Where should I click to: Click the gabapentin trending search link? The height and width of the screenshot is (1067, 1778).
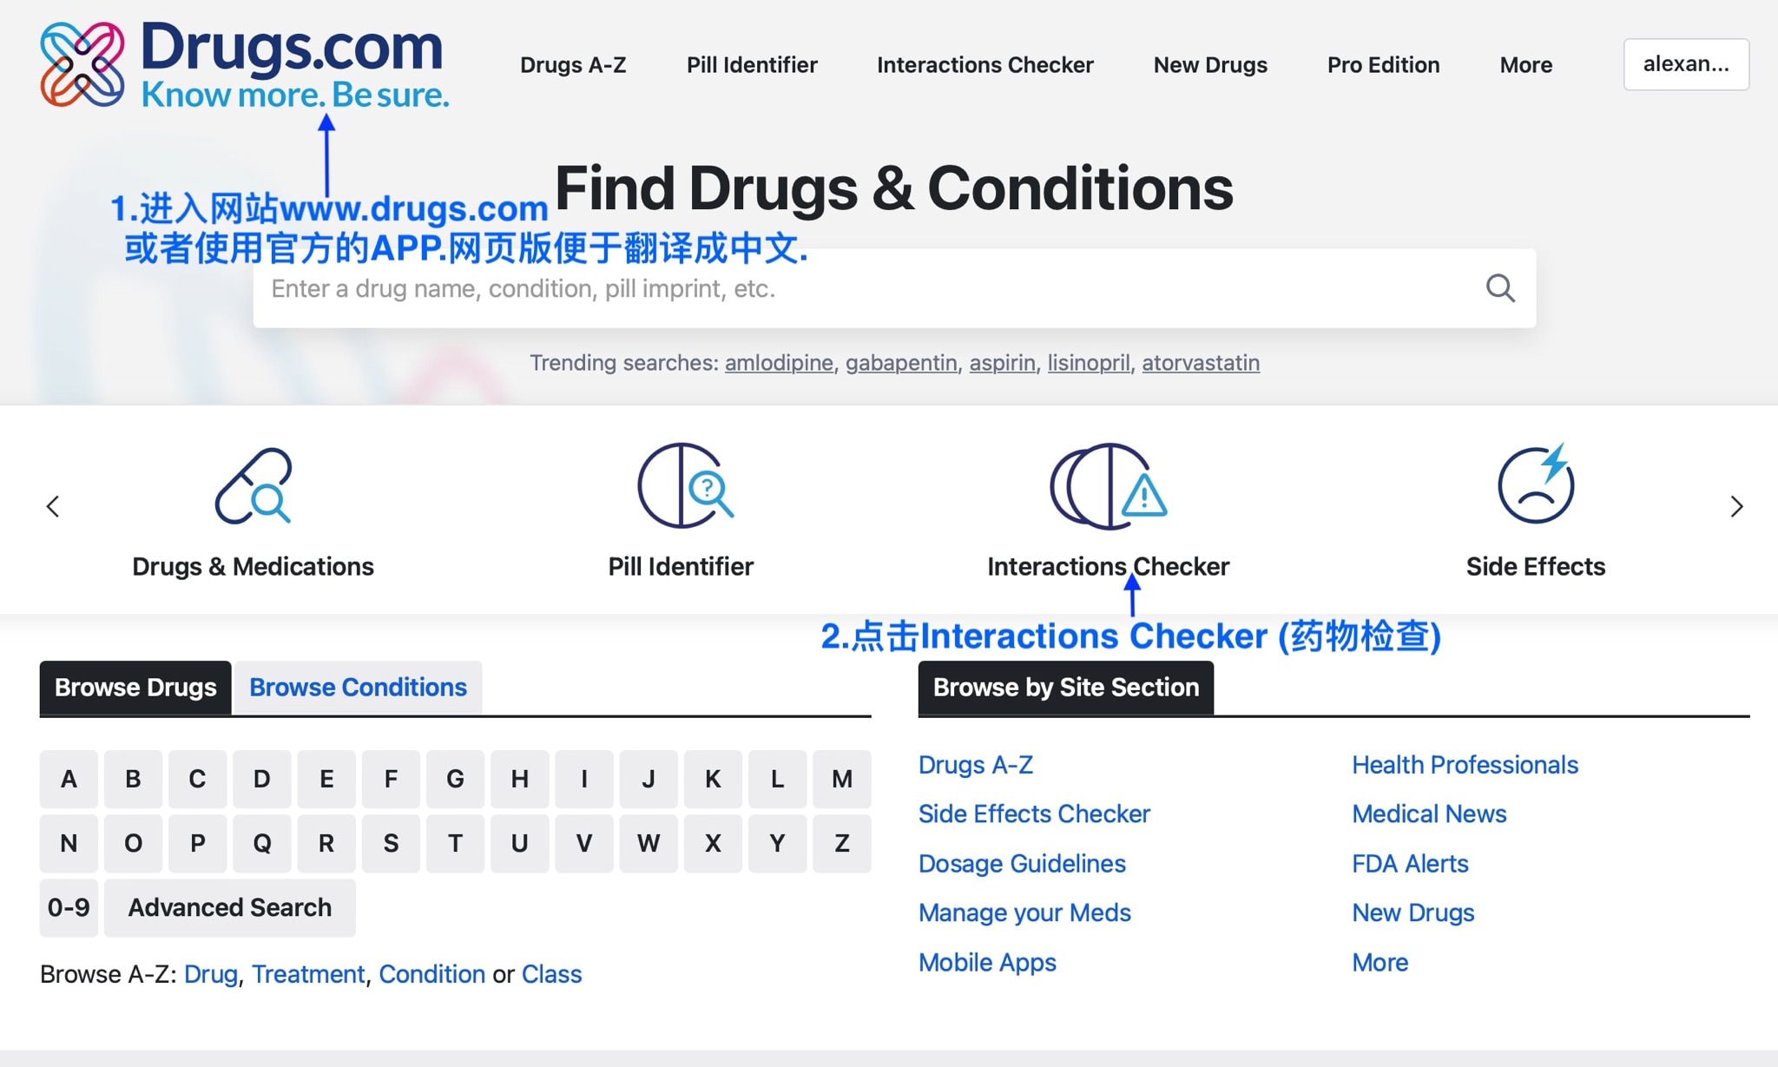pos(900,363)
